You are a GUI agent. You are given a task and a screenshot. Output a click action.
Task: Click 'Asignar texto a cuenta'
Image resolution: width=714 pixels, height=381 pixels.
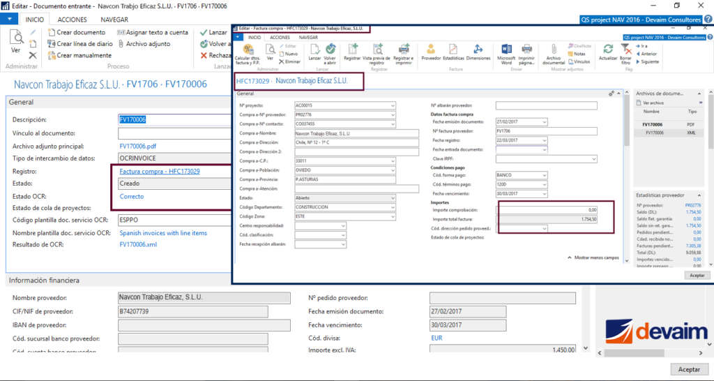153,32
